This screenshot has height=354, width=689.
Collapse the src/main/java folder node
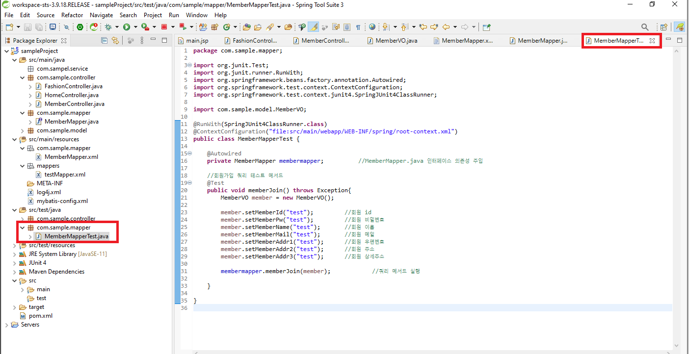tap(14, 60)
